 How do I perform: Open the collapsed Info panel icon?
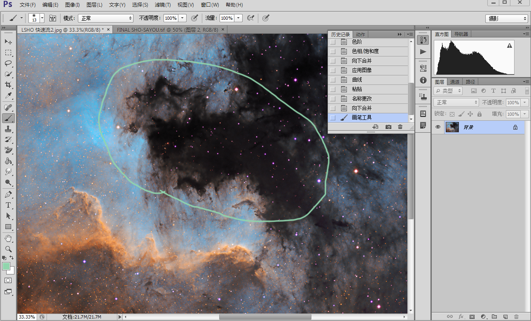(423, 80)
